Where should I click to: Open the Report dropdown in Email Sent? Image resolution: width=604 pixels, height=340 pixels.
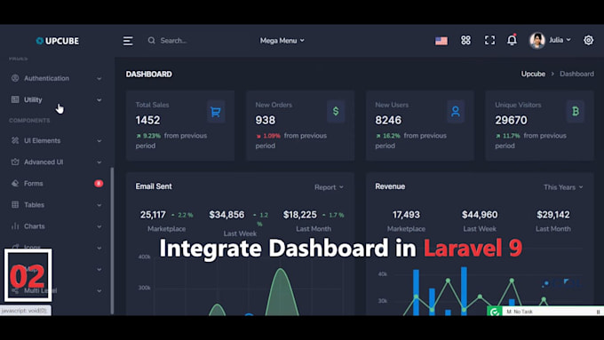pyautogui.click(x=329, y=187)
